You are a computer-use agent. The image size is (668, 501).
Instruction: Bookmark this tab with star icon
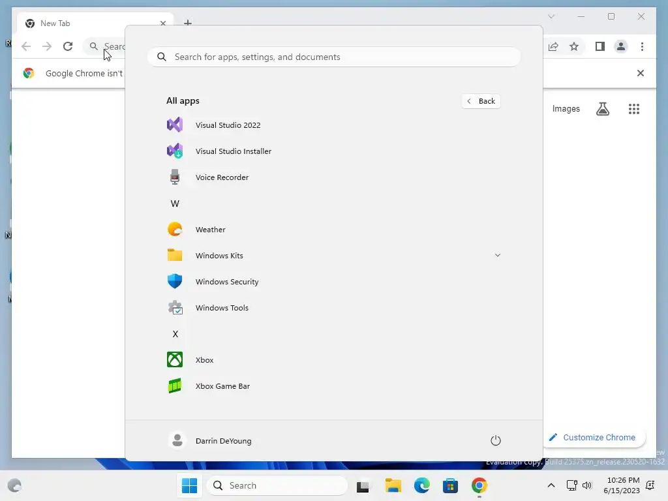point(574,46)
